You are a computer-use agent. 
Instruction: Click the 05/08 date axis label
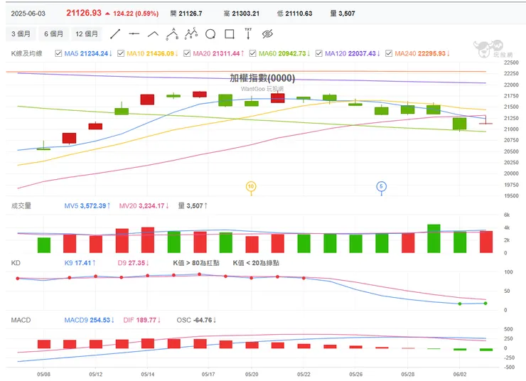click(x=43, y=375)
